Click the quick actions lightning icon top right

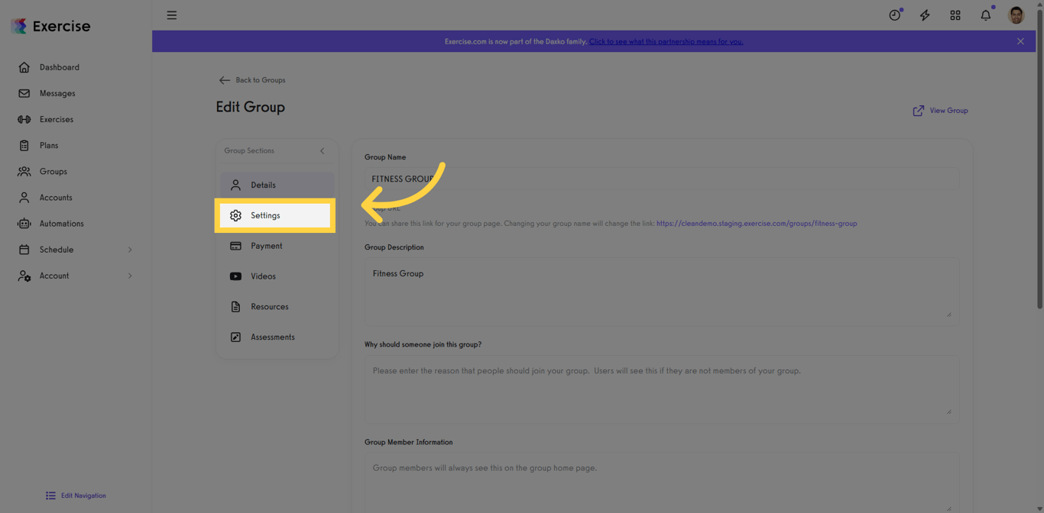pos(924,15)
